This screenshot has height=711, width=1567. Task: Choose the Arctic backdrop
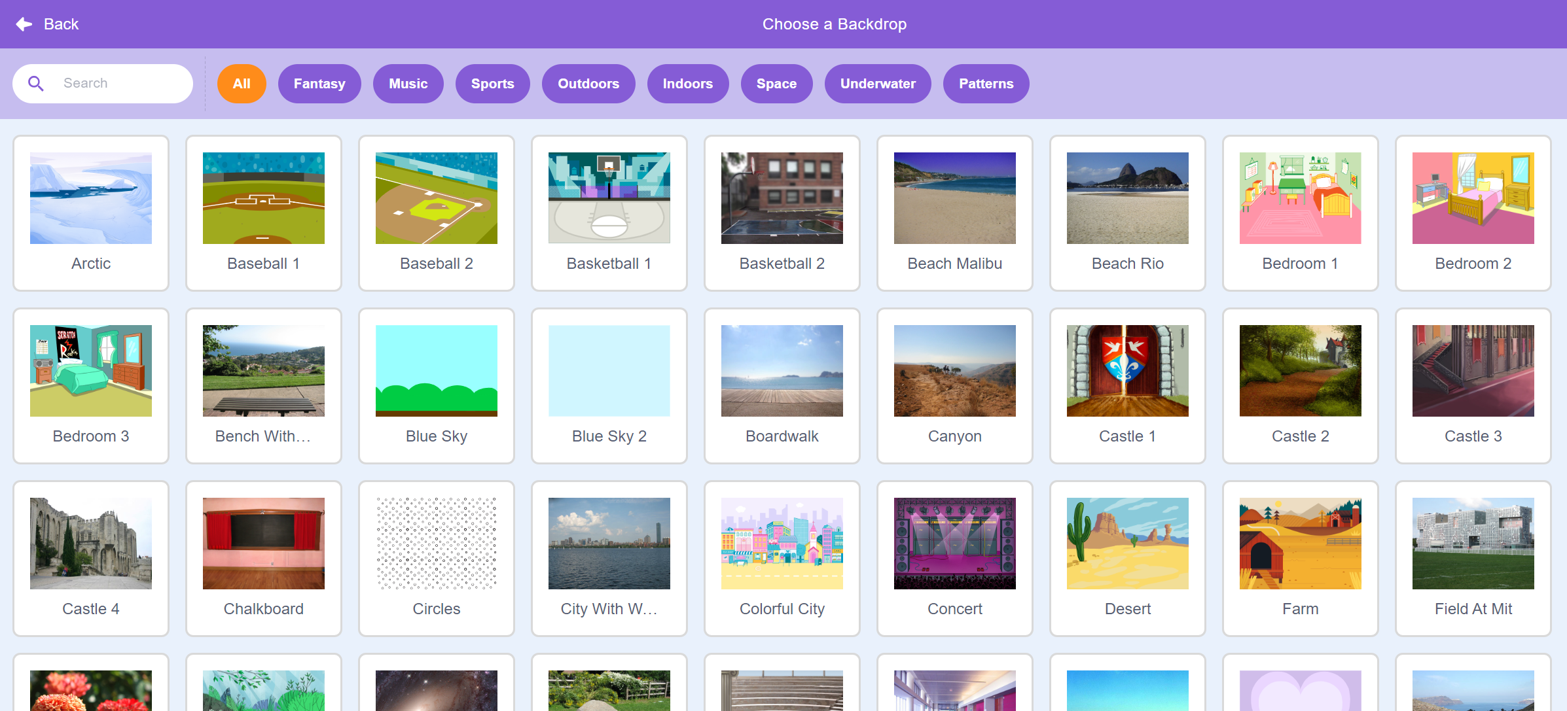(91, 213)
